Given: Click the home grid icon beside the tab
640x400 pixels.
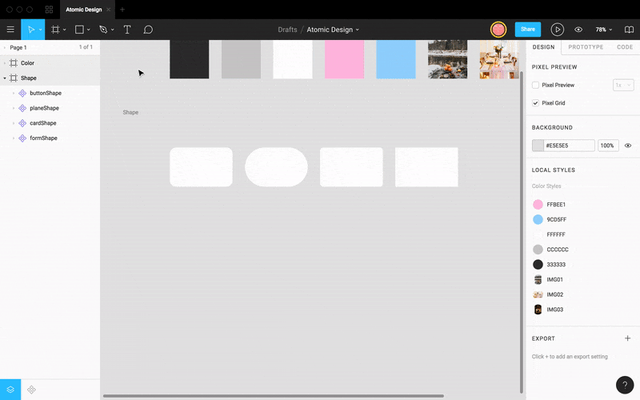Looking at the screenshot, I should (x=49, y=10).
